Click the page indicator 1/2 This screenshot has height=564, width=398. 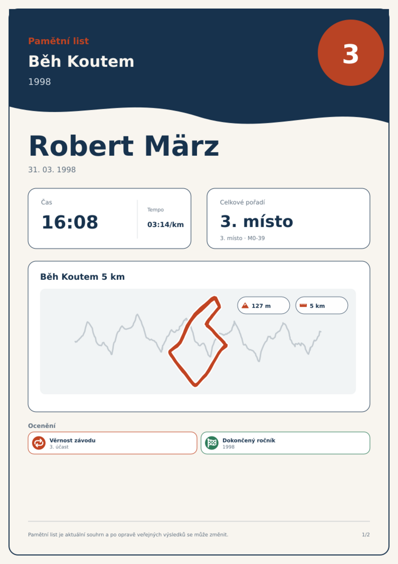coord(366,535)
